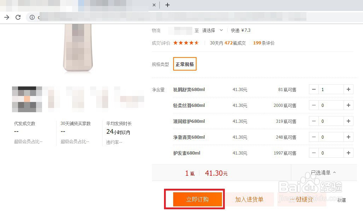The image size is (363, 211).
Task: Open the 请选择 destination dropdown
Action: [x=210, y=30]
